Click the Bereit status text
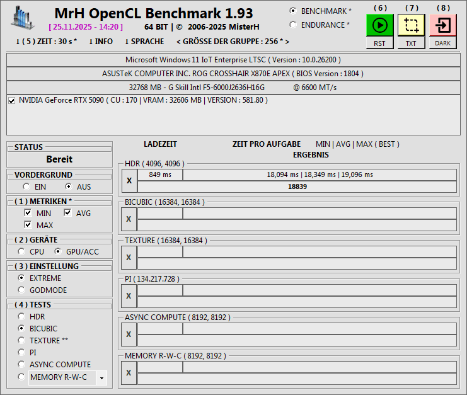467x395 pixels. (59, 159)
